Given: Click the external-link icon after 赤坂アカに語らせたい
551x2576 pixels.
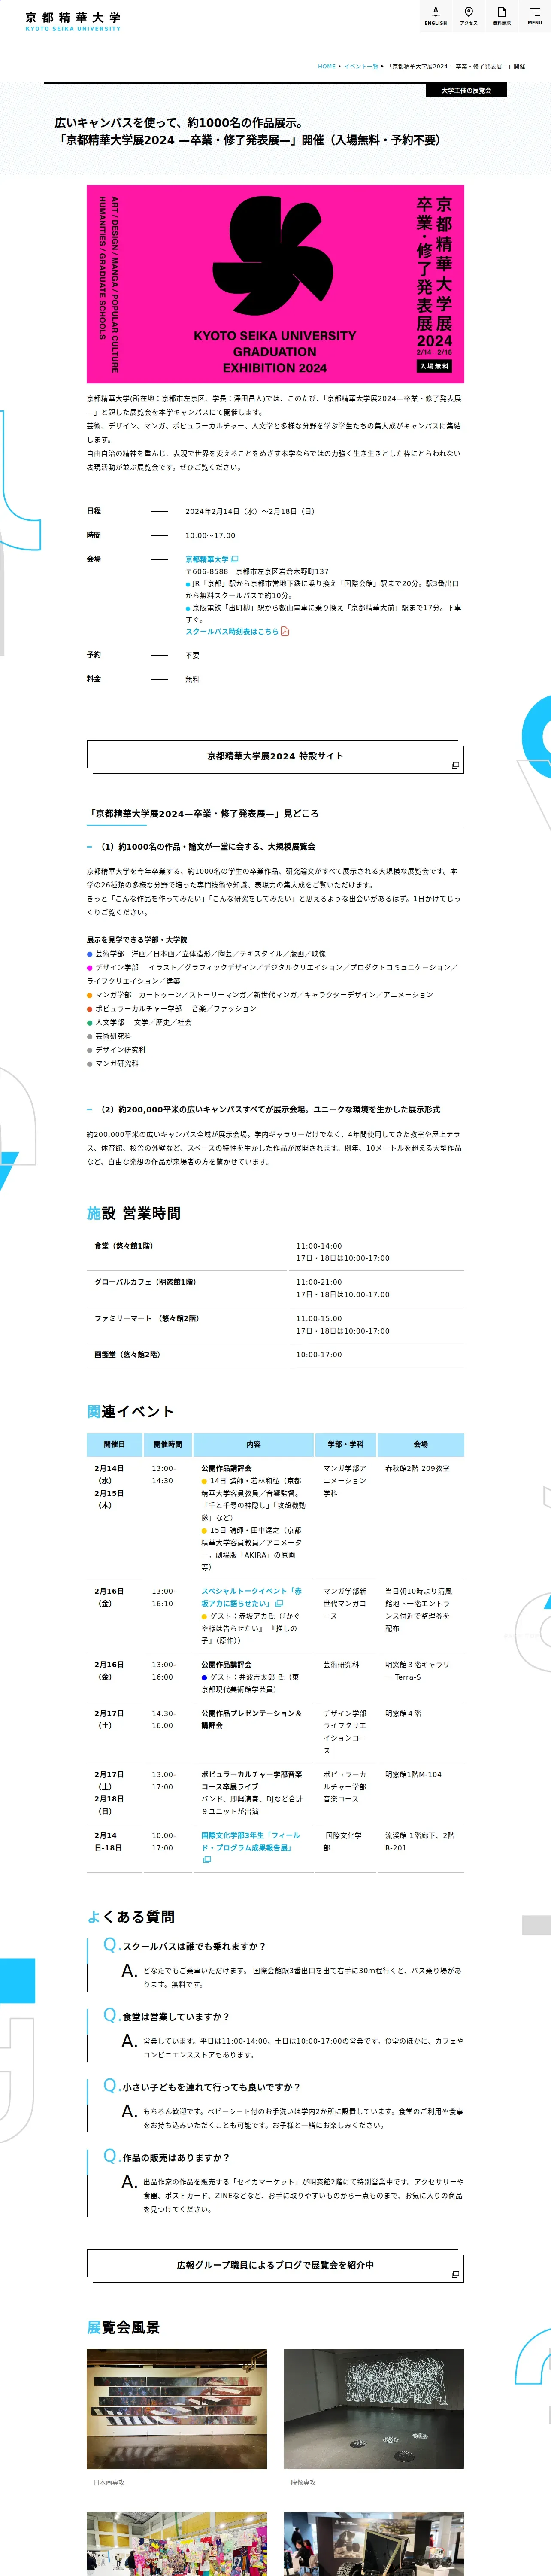Looking at the screenshot, I should coord(280,1603).
